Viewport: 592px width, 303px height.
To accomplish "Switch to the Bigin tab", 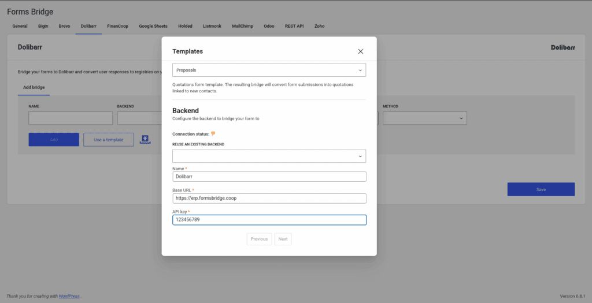I will point(43,26).
